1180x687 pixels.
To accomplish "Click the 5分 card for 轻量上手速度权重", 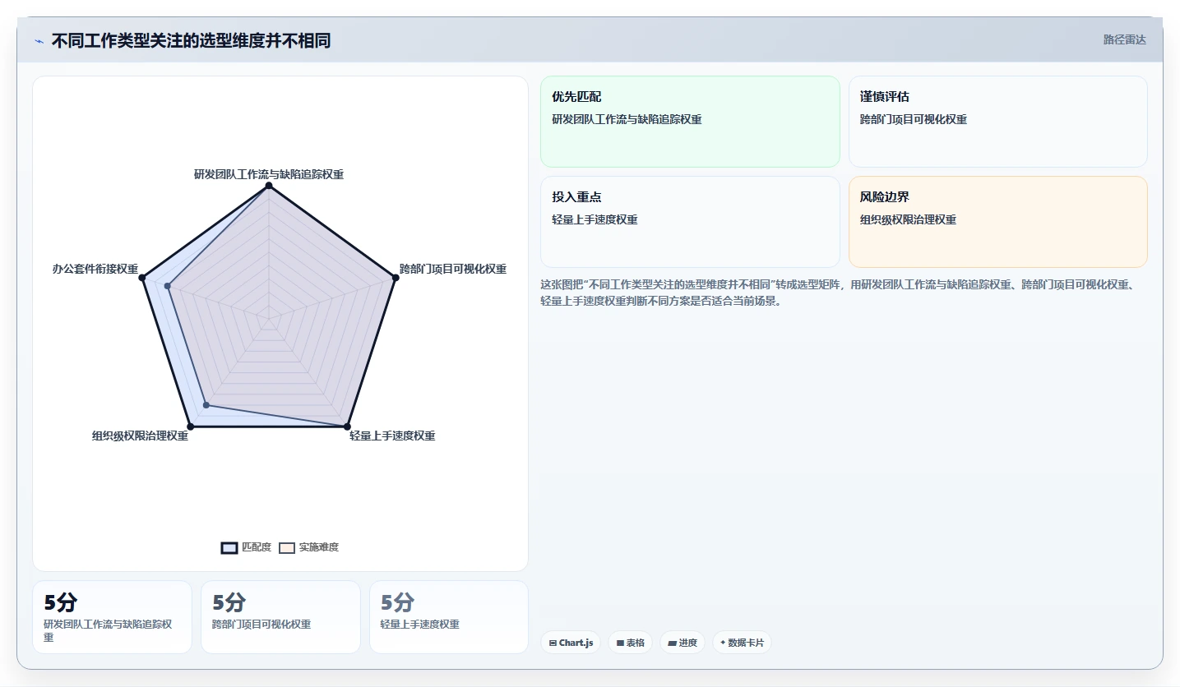I will tap(449, 617).
